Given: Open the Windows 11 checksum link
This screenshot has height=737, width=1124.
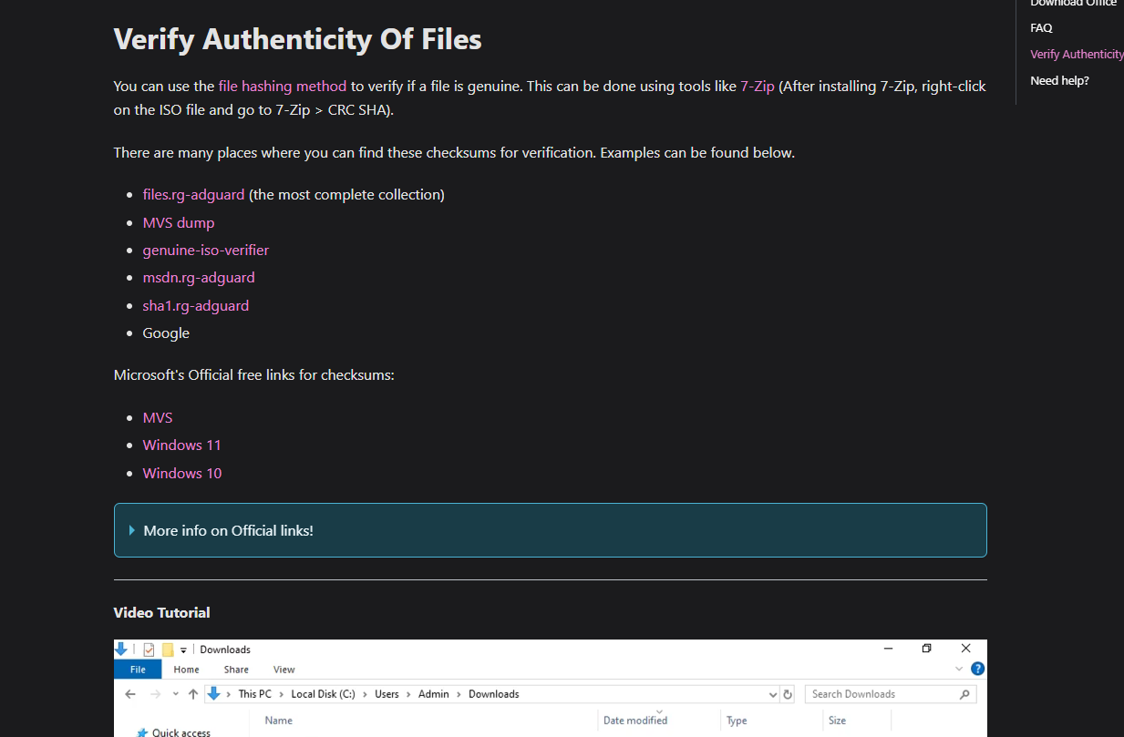Looking at the screenshot, I should (x=182, y=445).
